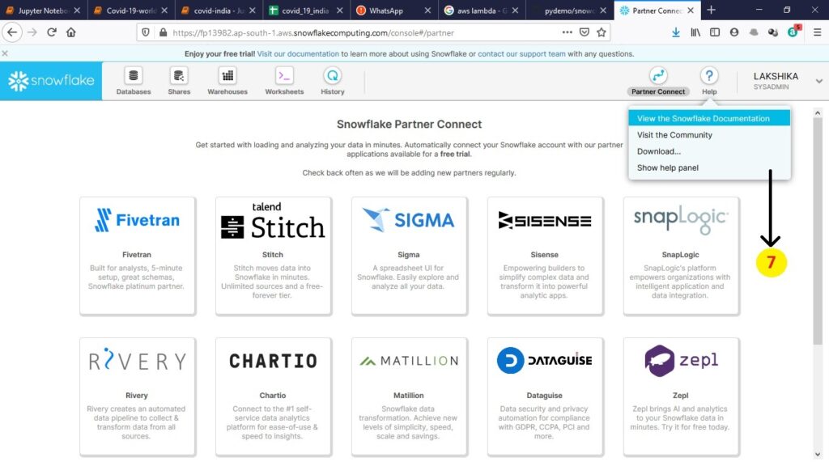
Task: Click the Partner Connect icon
Action: pyautogui.click(x=658, y=76)
